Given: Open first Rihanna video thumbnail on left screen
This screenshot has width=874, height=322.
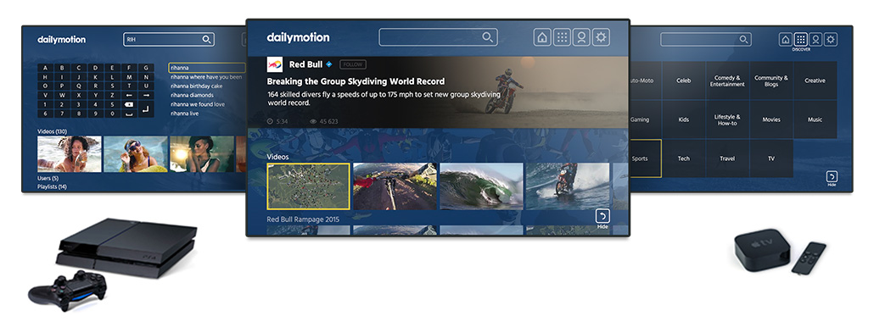Looking at the screenshot, I should [70, 153].
